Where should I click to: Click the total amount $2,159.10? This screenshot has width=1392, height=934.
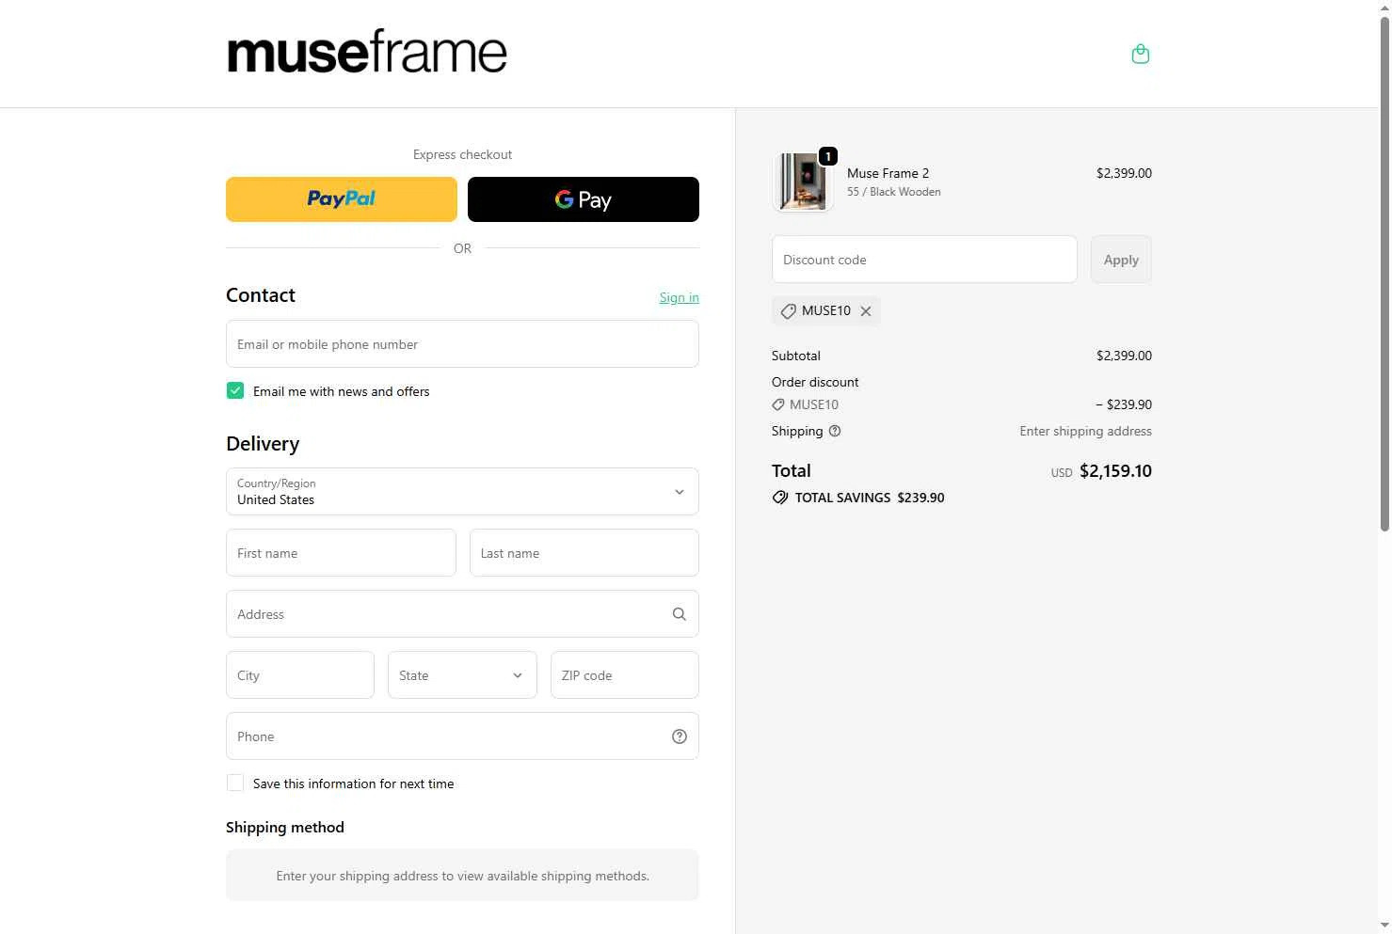click(x=1115, y=471)
